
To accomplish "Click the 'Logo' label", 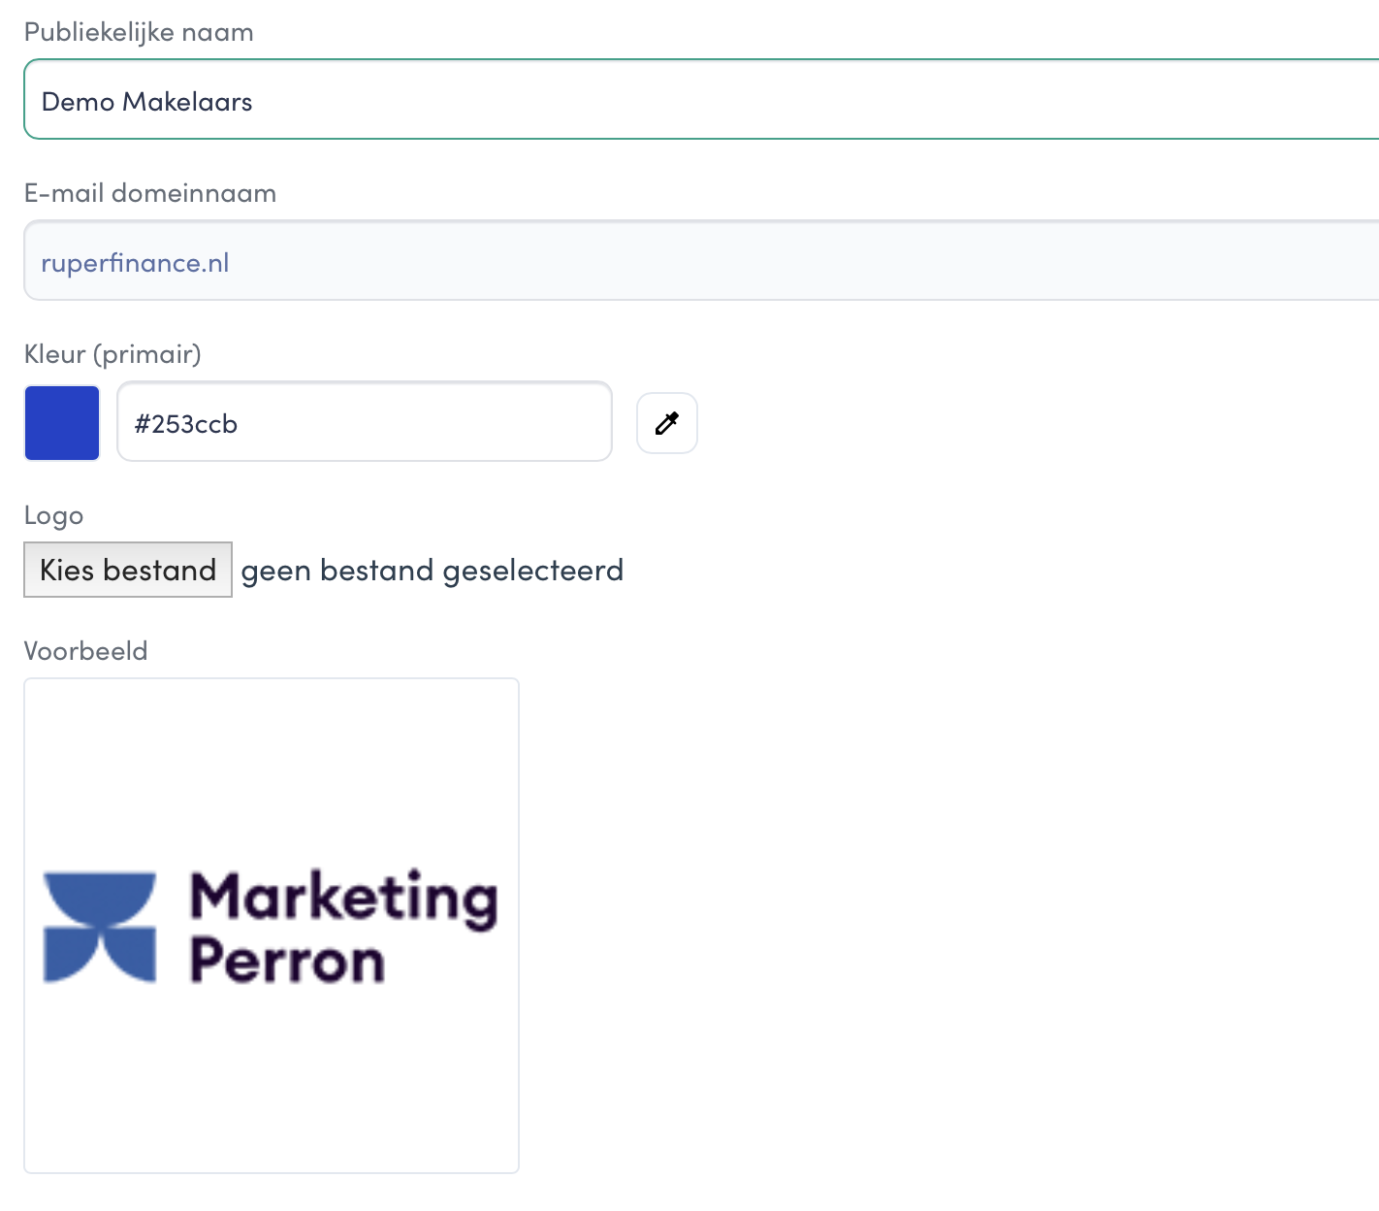I will 54,515.
